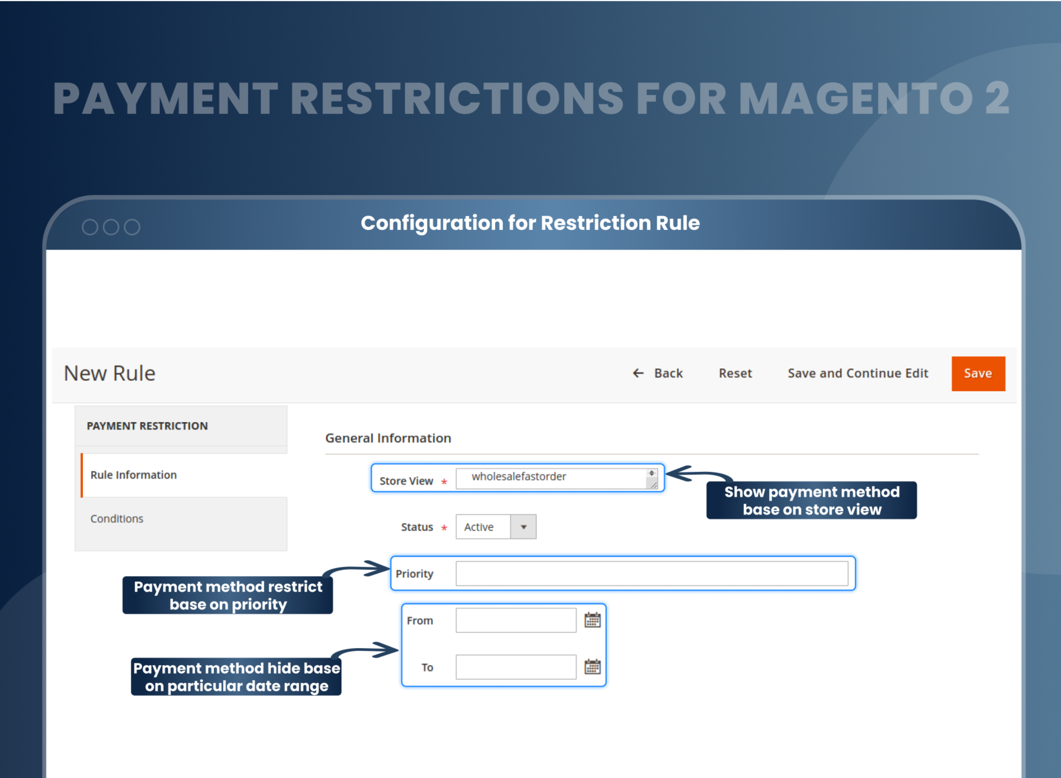Click the Reset link

pos(735,373)
